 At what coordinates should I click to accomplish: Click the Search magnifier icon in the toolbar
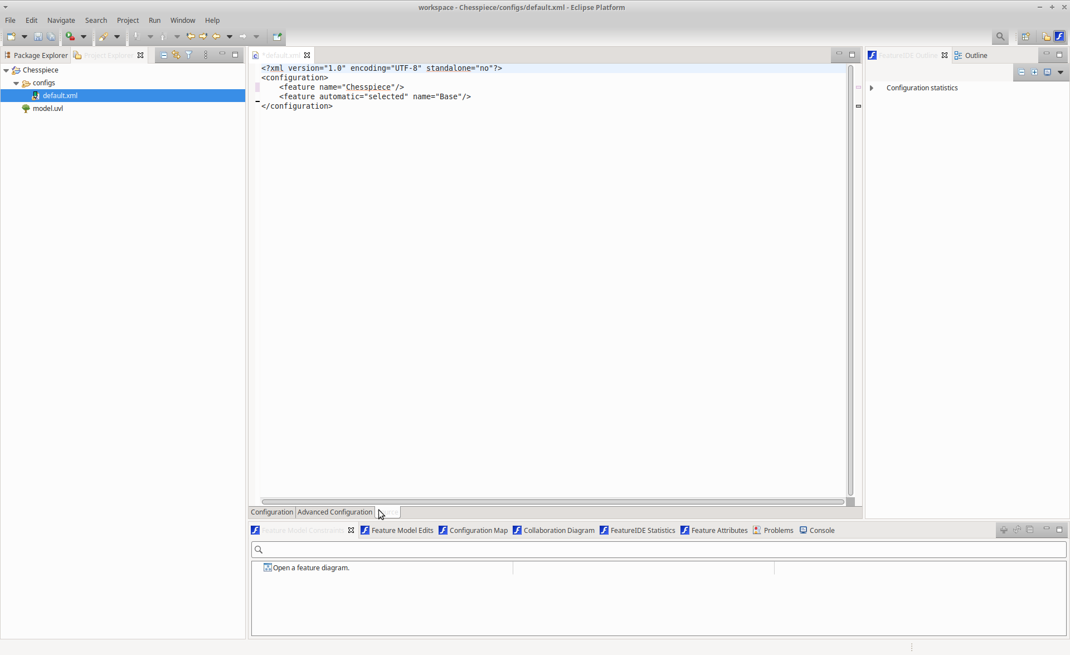click(x=1000, y=36)
